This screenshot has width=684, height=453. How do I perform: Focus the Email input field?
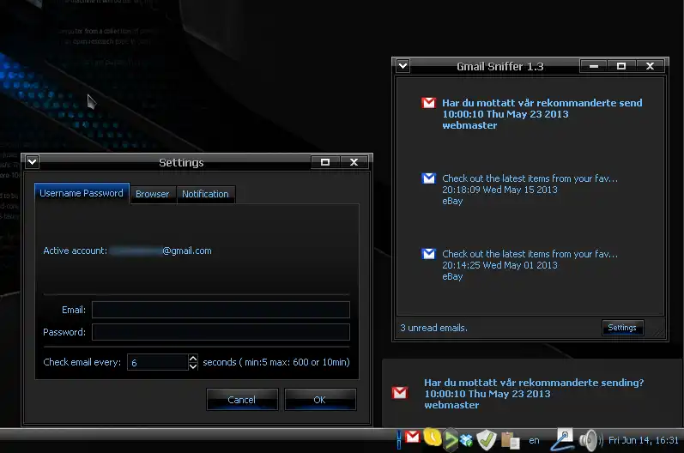click(221, 310)
